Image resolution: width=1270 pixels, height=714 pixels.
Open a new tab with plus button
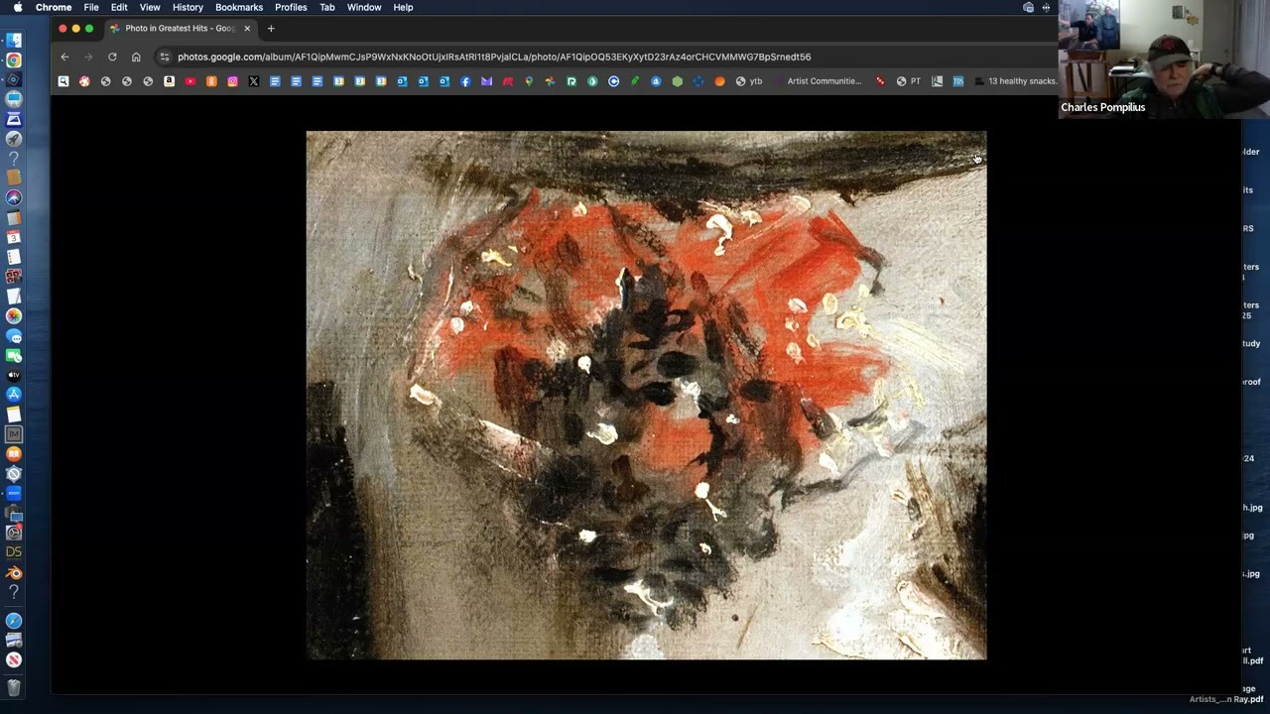(x=271, y=28)
